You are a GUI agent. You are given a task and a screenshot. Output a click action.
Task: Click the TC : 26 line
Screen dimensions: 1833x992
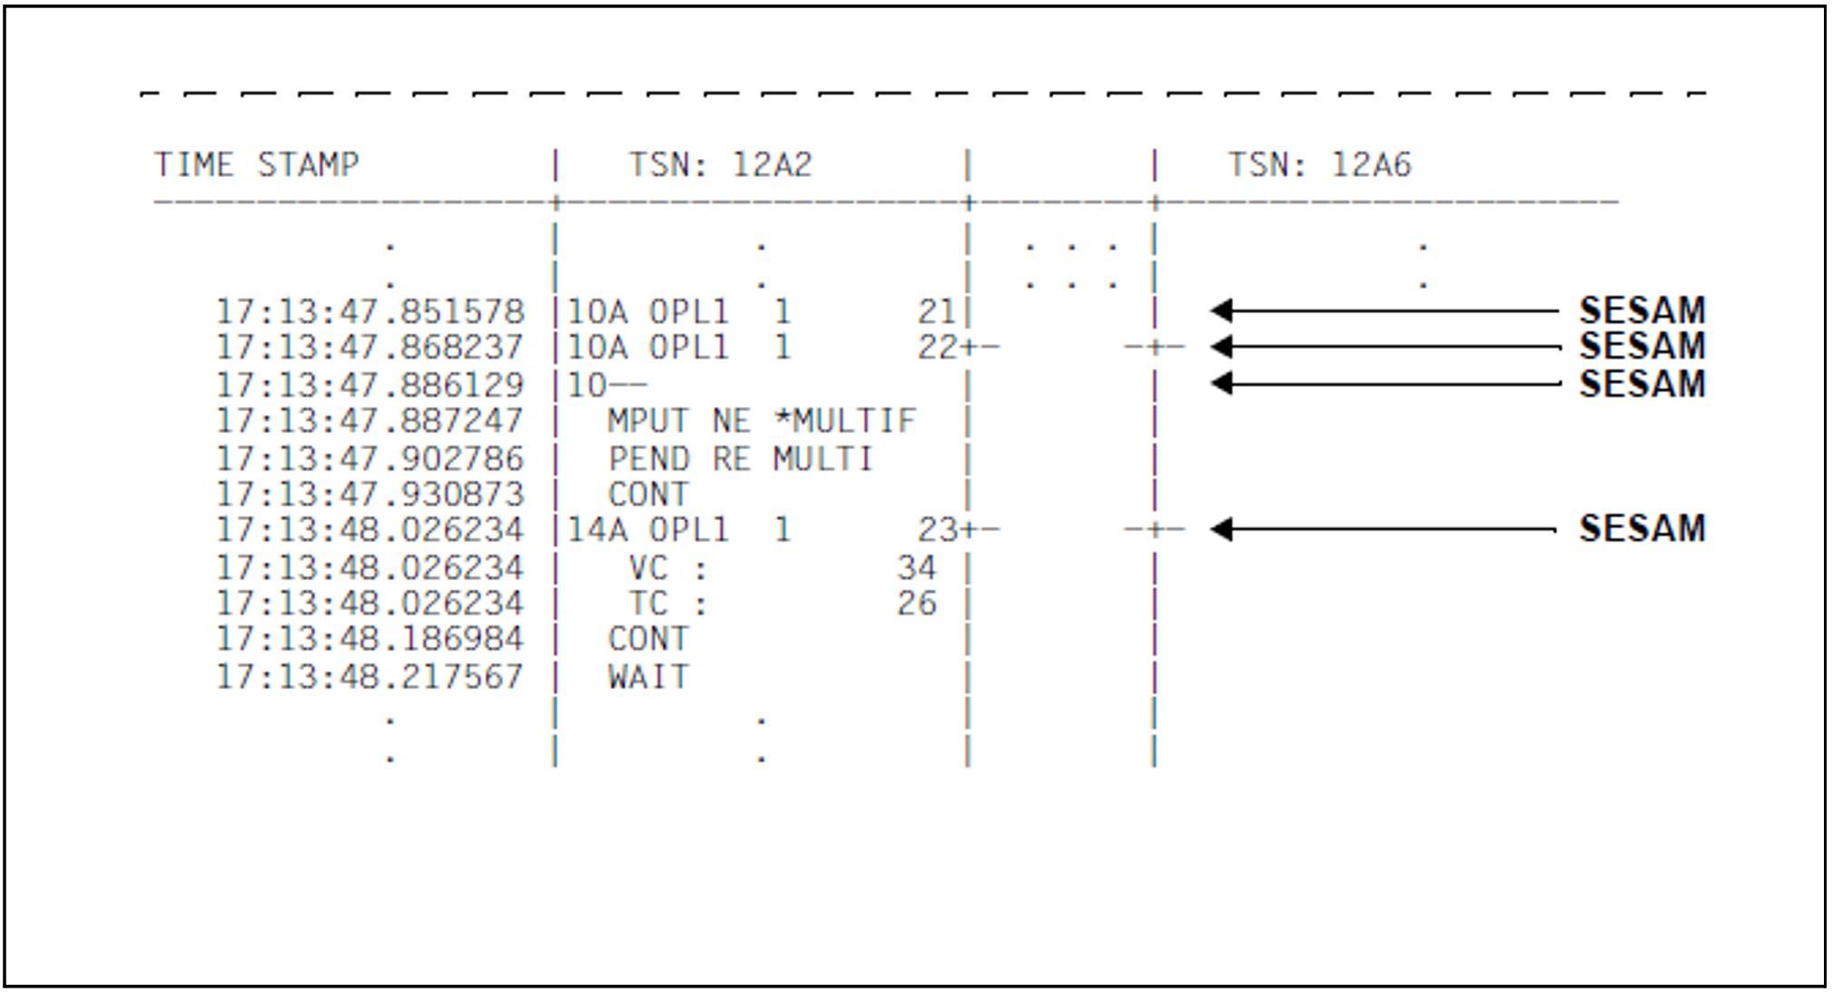781,604
